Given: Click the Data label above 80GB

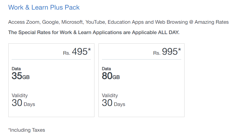Looking at the screenshot, I should pos(106,69).
